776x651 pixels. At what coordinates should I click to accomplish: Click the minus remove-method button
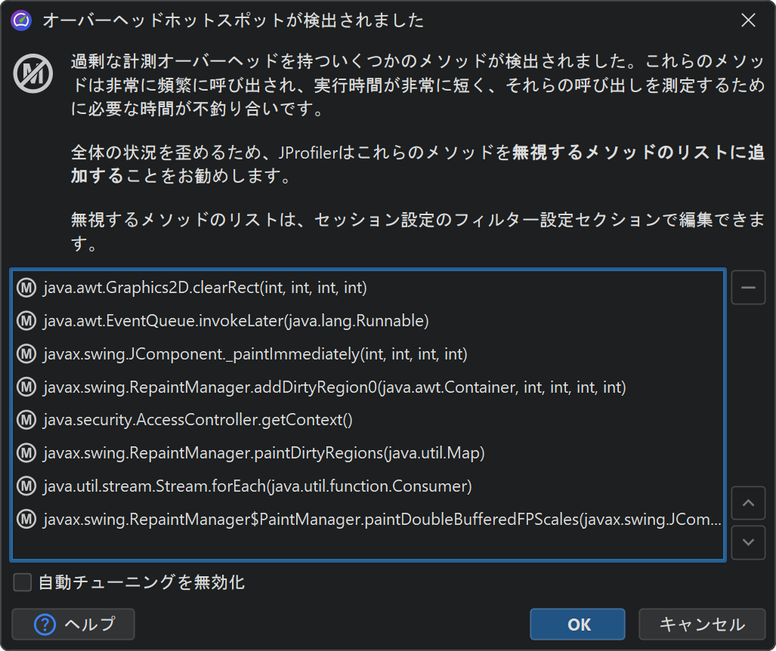[x=748, y=288]
